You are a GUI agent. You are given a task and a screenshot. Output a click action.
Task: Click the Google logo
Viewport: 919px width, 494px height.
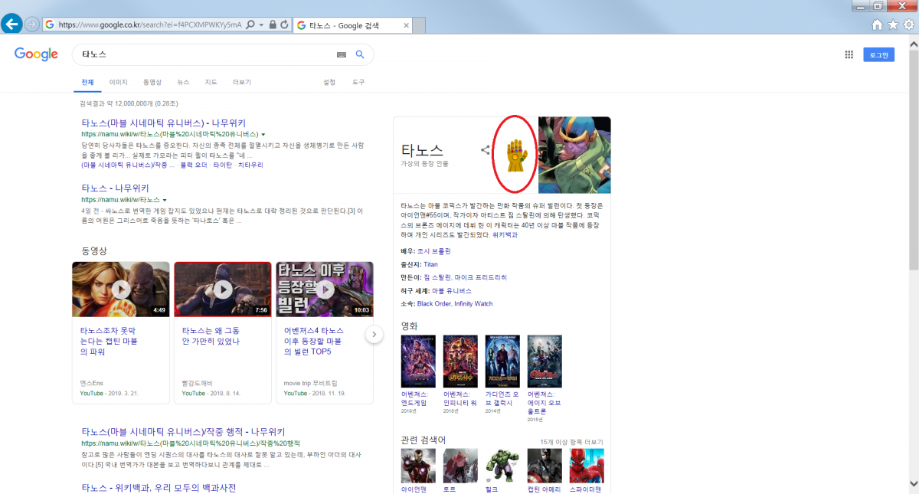pyautogui.click(x=36, y=54)
